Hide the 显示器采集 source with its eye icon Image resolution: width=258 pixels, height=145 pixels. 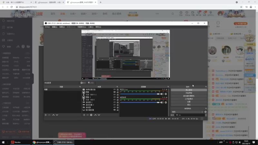tap(114, 110)
